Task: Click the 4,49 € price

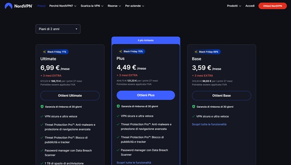Action: tap(126, 68)
